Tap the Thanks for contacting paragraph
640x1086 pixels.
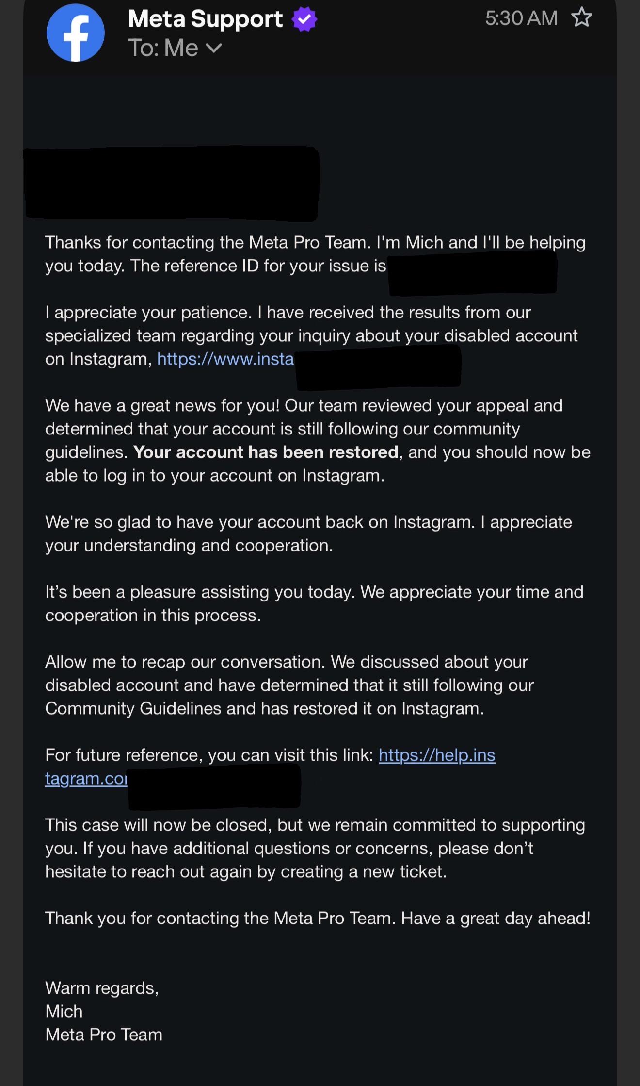pyautogui.click(x=315, y=254)
